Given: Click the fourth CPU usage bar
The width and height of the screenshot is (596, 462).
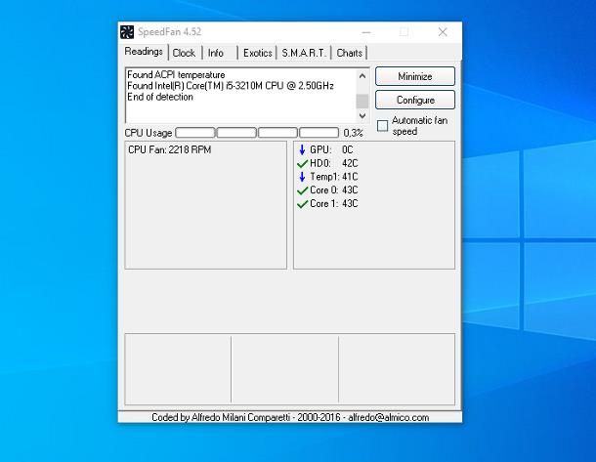Looking at the screenshot, I should point(319,133).
